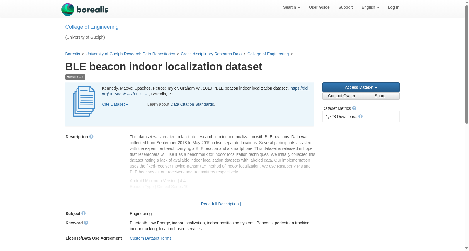Viewport: 469px width, 251px height.
Task: Click the page vertical scrollbar
Action: (467, 125)
